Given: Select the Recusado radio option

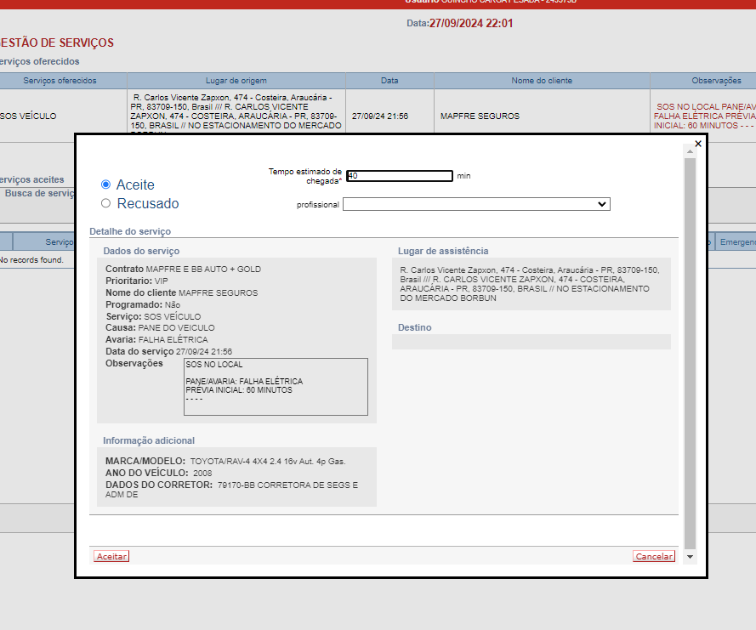Looking at the screenshot, I should [x=106, y=204].
